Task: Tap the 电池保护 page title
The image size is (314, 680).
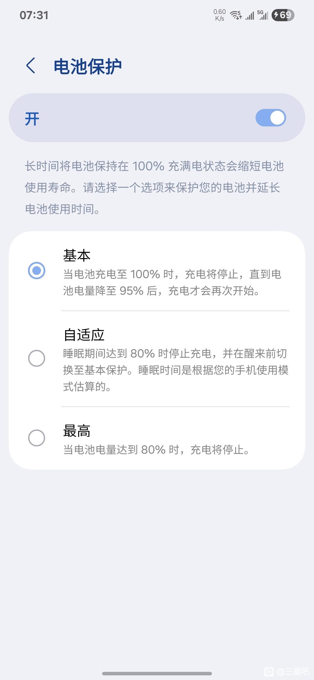Action: [x=88, y=66]
